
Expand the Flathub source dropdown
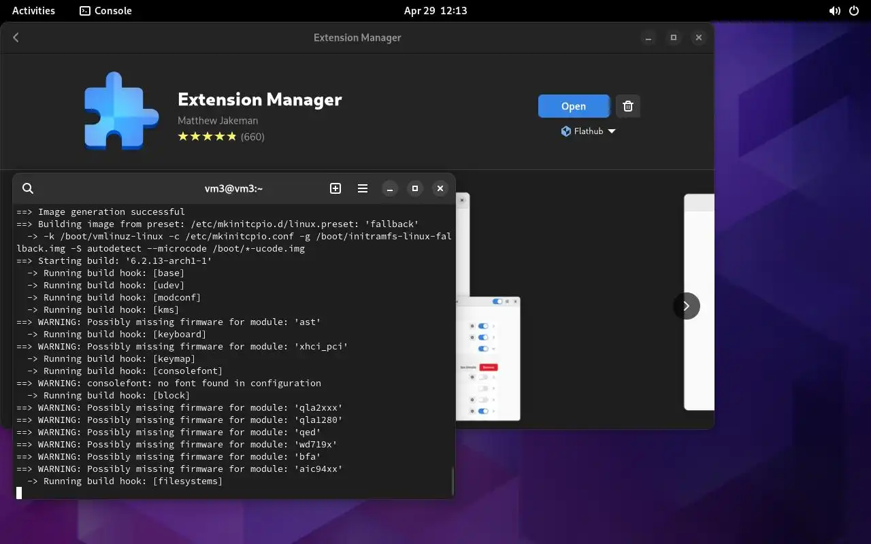(589, 131)
